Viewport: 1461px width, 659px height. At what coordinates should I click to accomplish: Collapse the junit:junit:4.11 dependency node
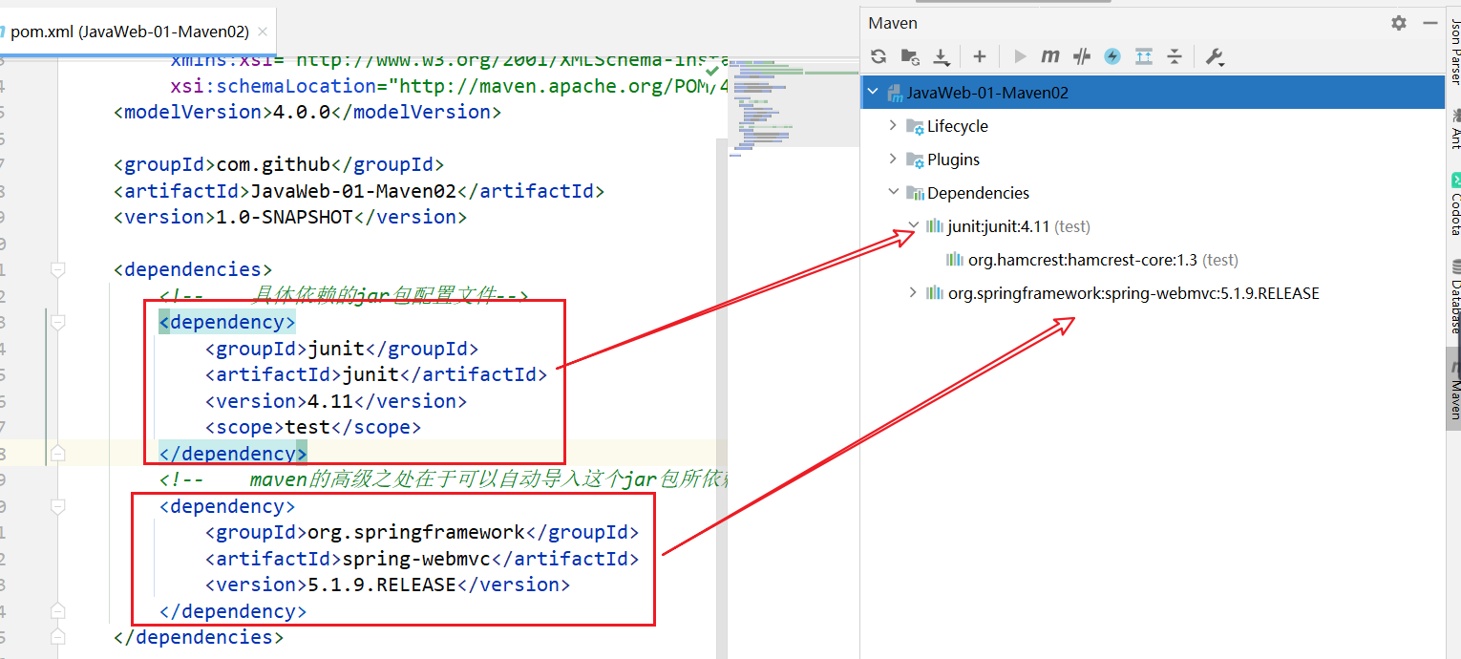point(914,226)
